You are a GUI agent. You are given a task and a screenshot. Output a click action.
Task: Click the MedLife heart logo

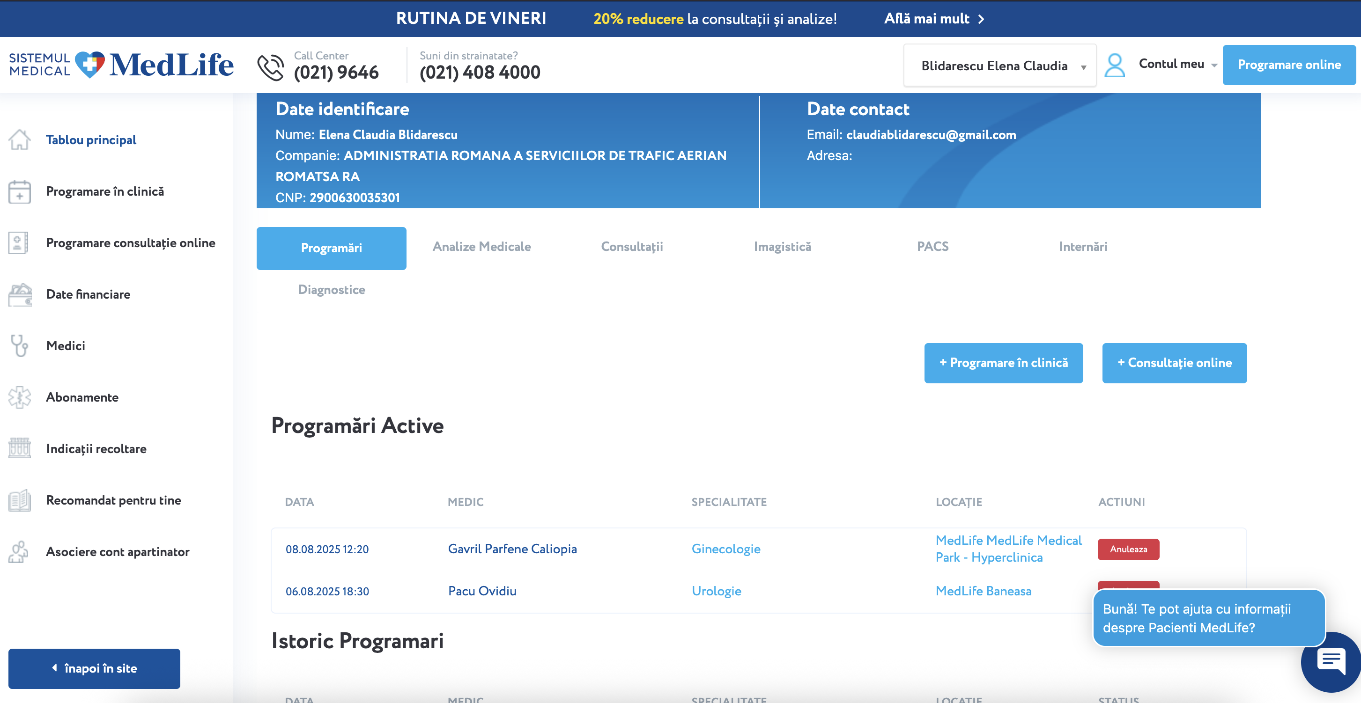click(90, 65)
